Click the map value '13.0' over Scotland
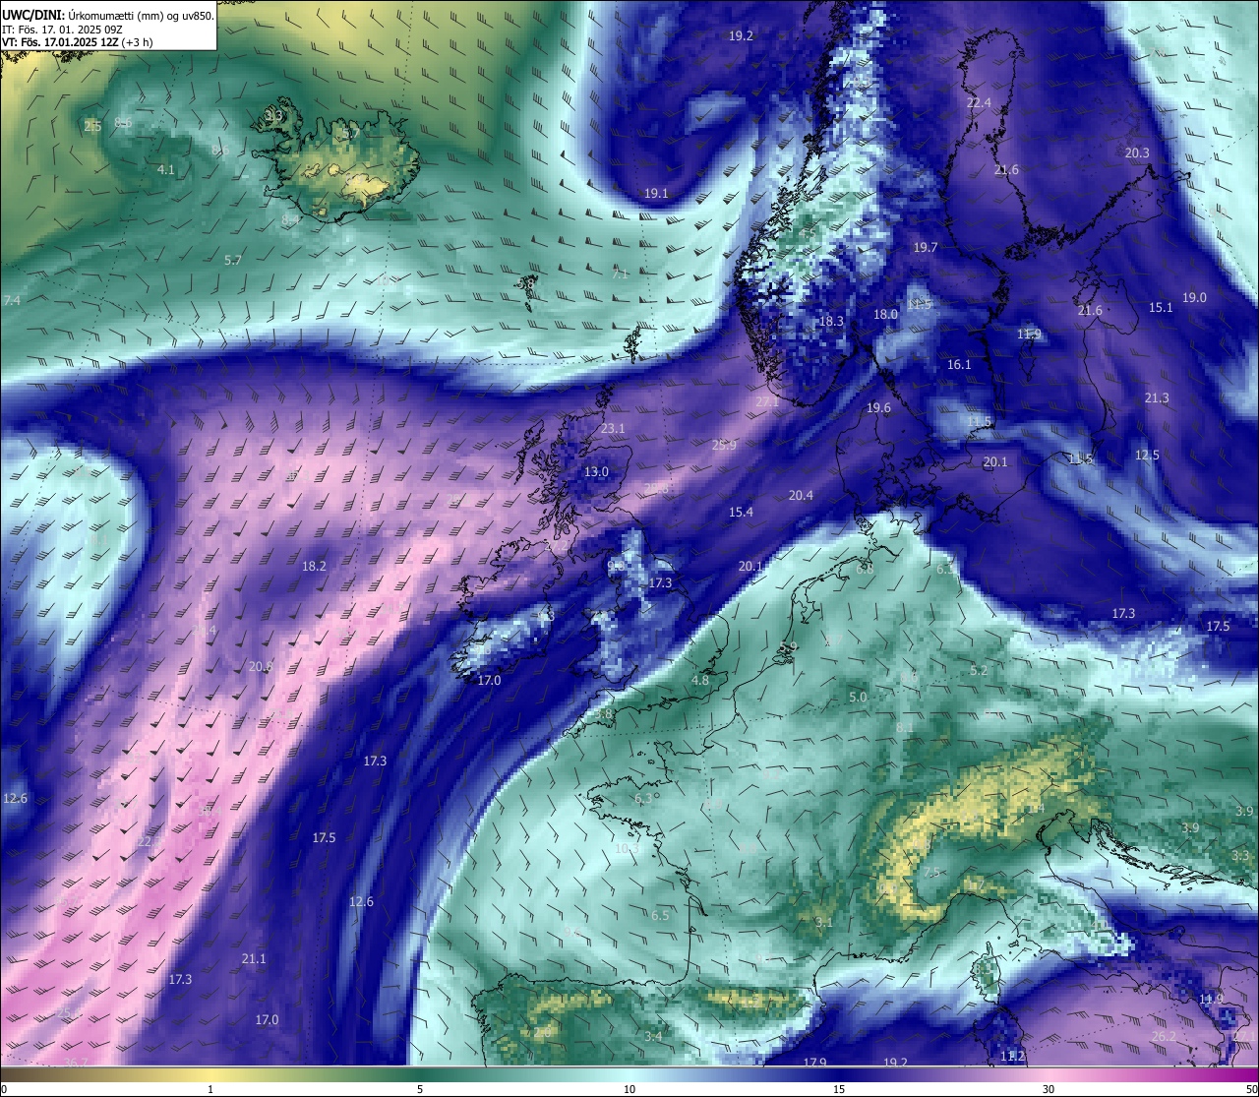The height and width of the screenshot is (1097, 1259). [x=596, y=471]
